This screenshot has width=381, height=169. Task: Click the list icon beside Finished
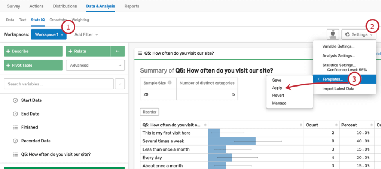click(x=15, y=127)
